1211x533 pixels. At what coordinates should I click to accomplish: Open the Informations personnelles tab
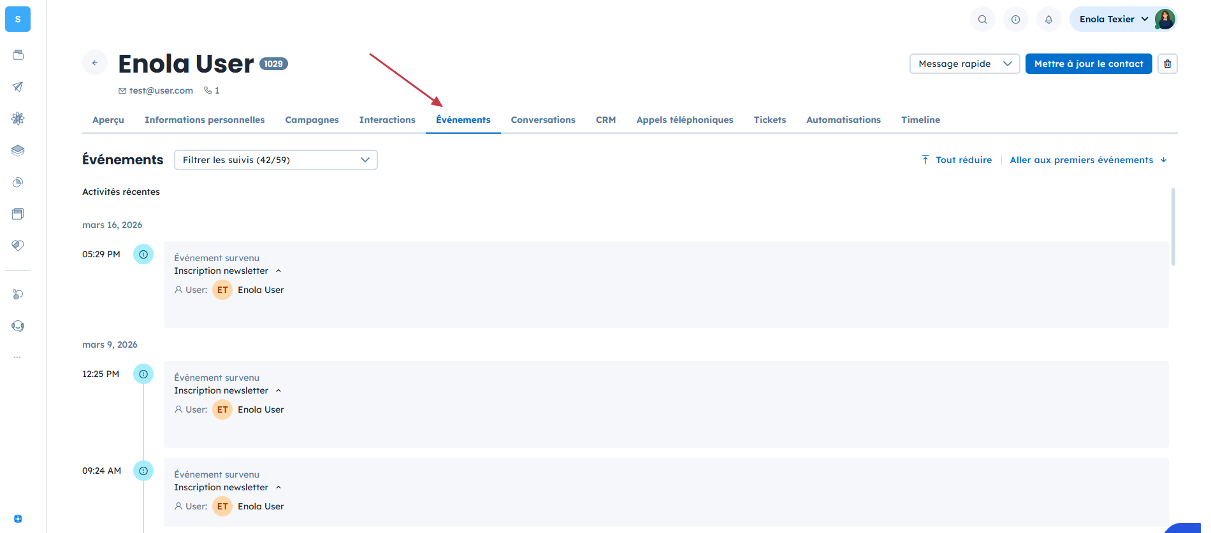click(x=205, y=120)
